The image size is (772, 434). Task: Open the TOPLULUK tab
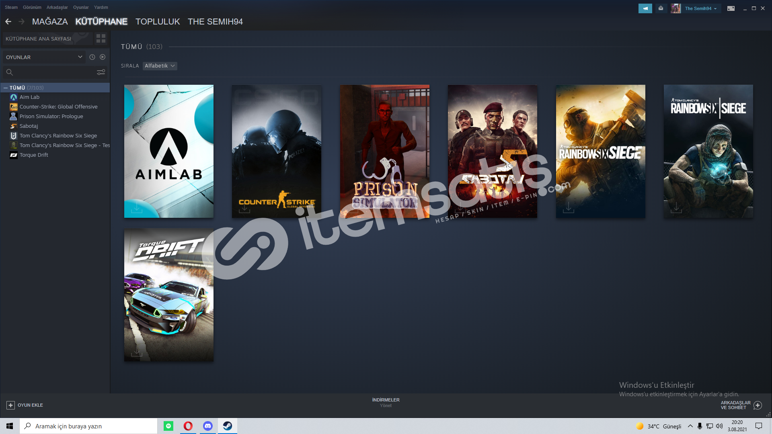click(x=158, y=22)
